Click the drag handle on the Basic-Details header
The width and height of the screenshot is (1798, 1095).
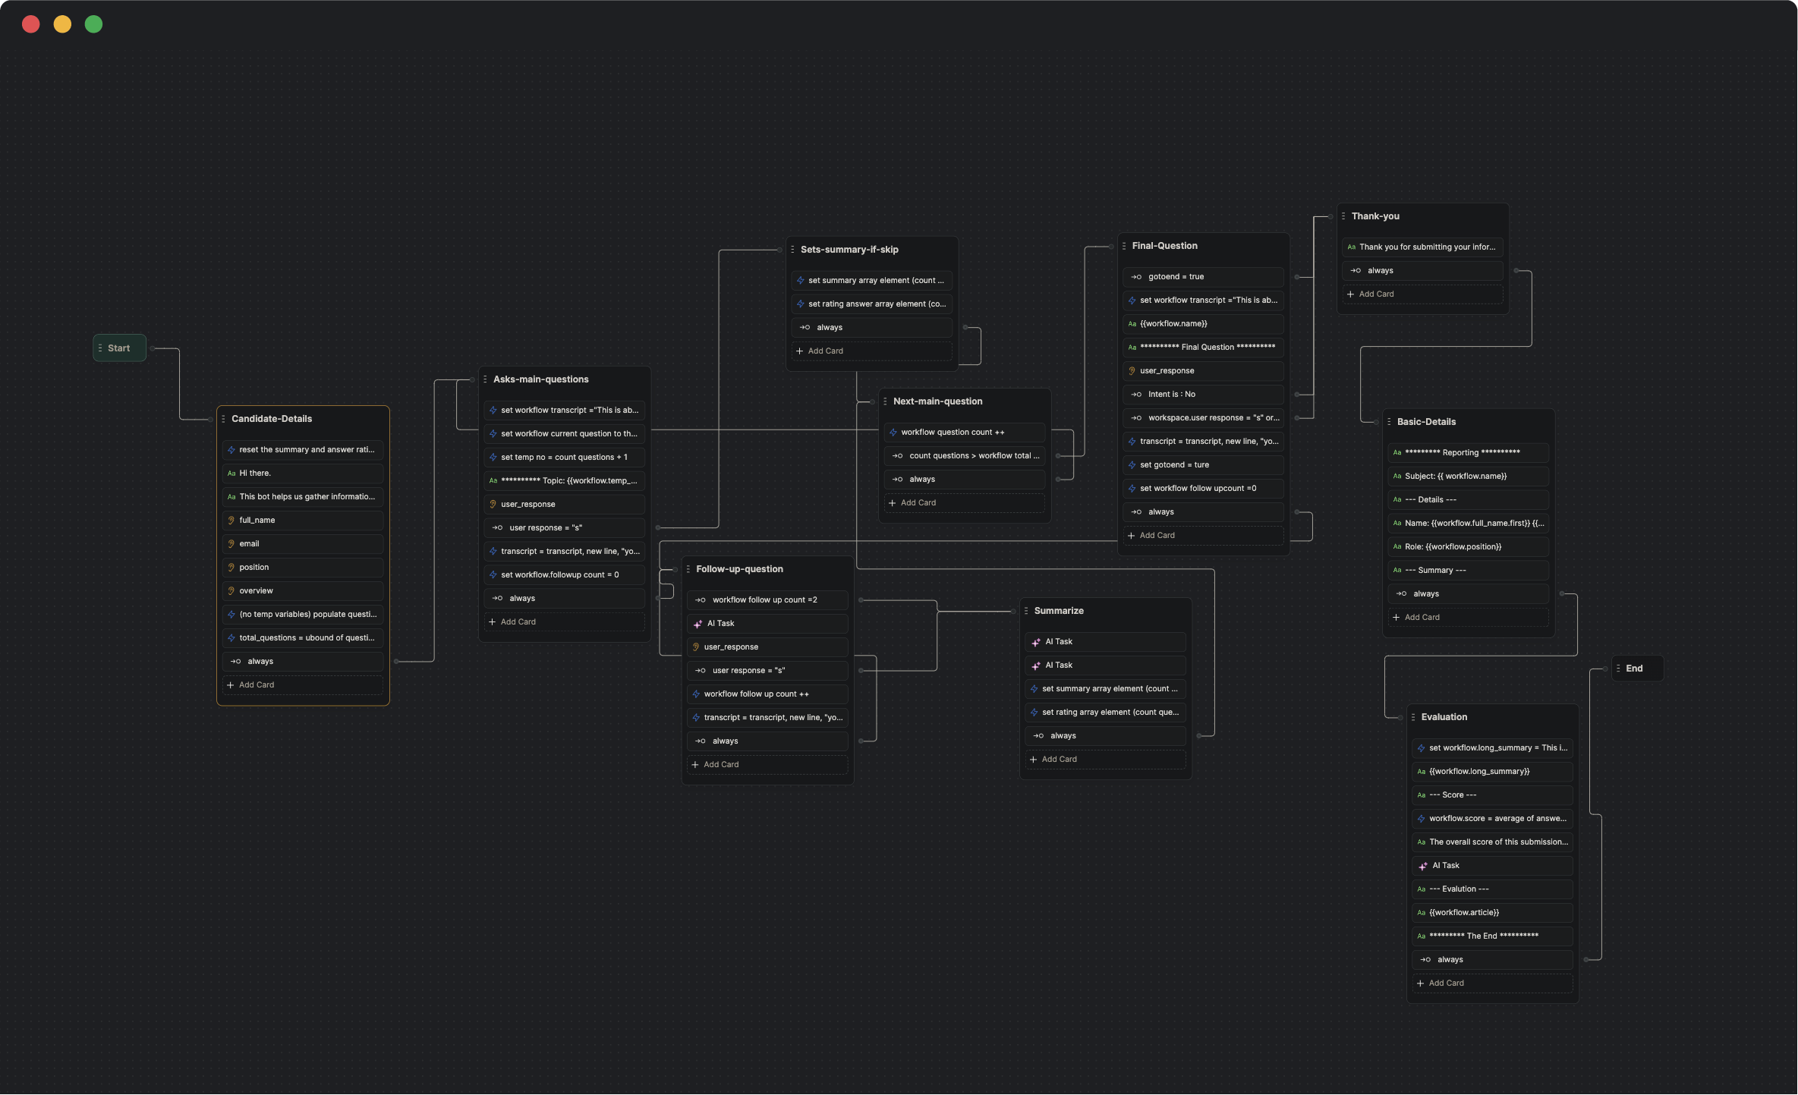pos(1390,422)
